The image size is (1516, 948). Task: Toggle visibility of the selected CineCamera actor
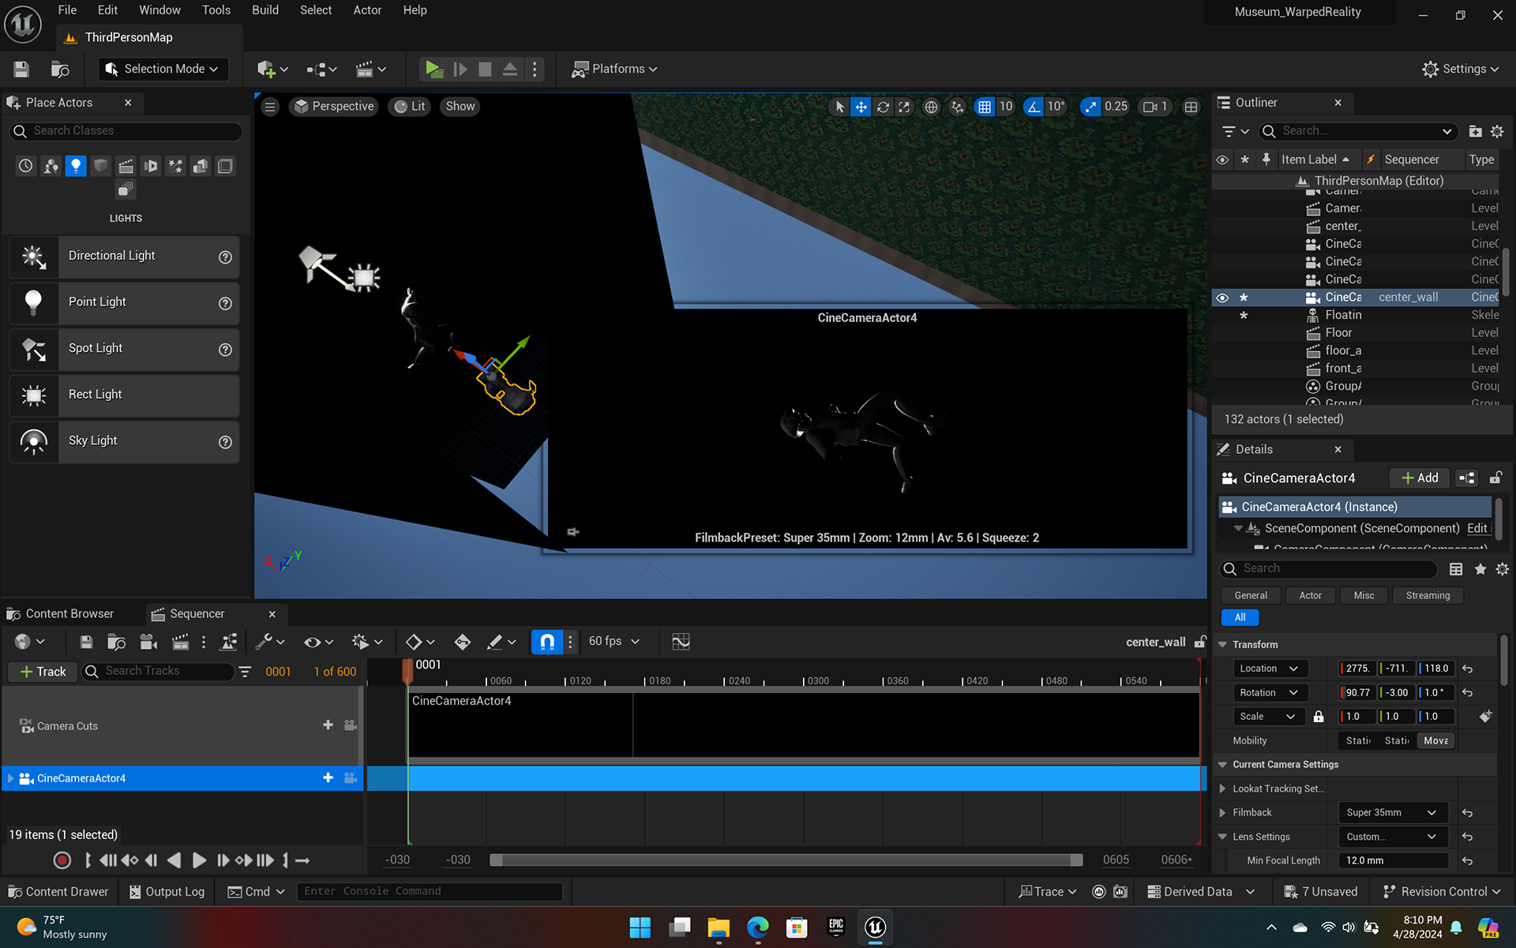click(x=1222, y=298)
